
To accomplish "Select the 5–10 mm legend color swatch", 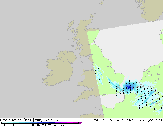I will tap(28, 123).
